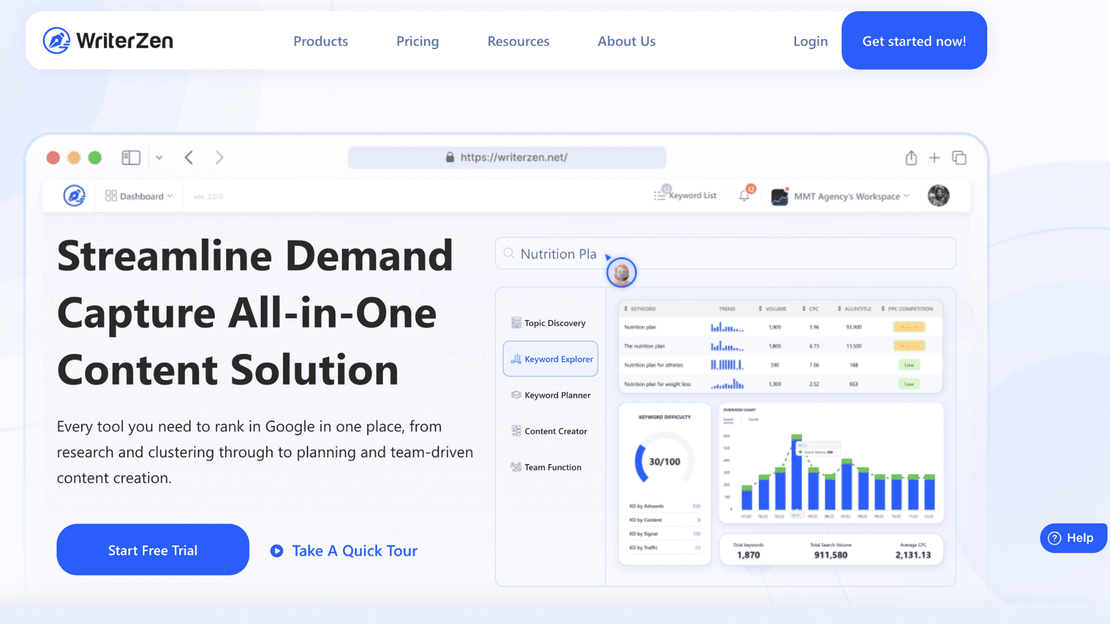This screenshot has width=1110, height=624.
Task: Expand MMT Agency's Workspace dropdown
Action: 846,196
